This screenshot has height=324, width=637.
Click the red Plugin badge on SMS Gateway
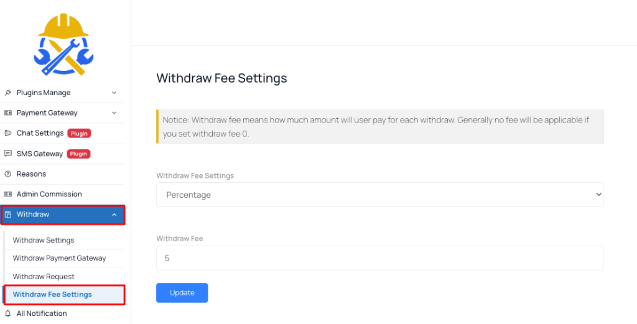pyautogui.click(x=78, y=154)
